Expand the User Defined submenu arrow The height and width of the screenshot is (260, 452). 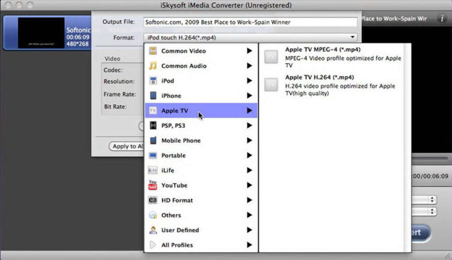pos(249,230)
